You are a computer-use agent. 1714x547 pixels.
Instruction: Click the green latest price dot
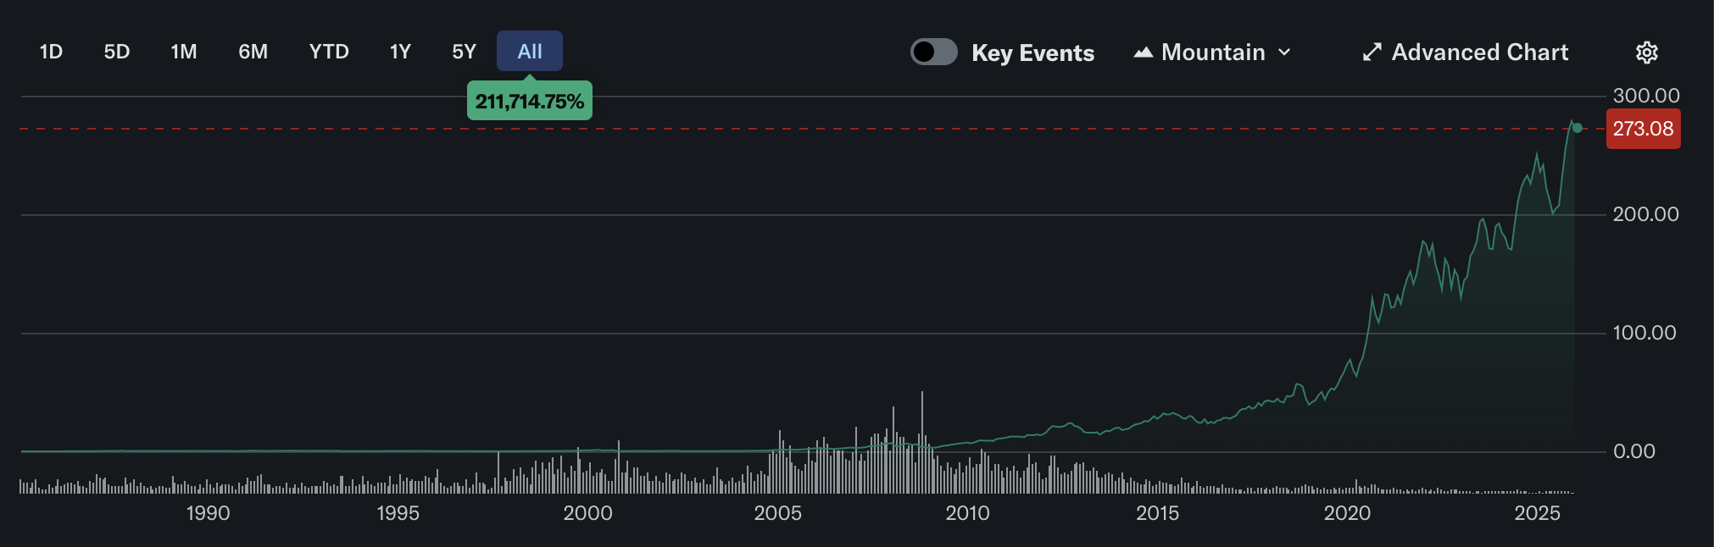click(1577, 129)
